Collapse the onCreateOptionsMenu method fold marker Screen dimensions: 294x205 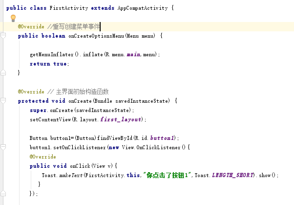(x=3, y=36)
